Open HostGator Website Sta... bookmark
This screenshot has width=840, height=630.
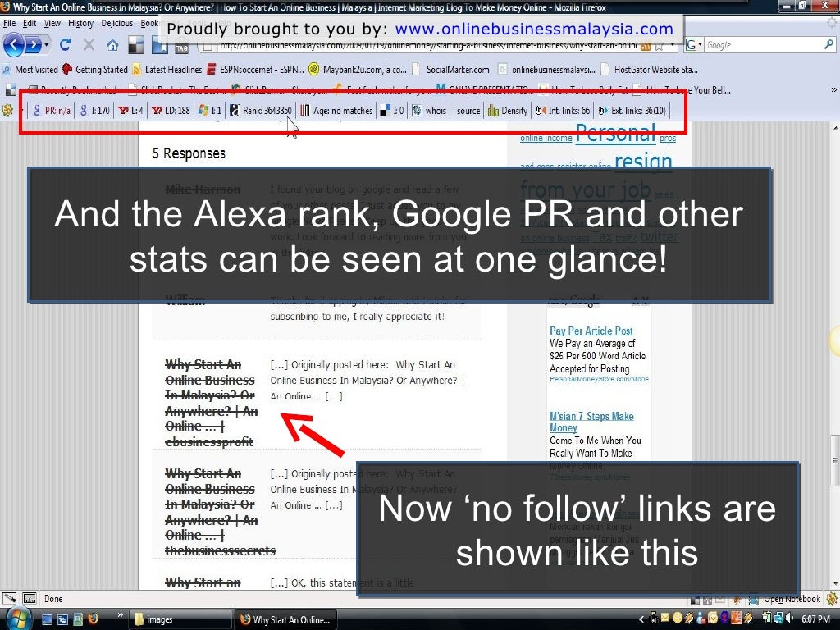(x=650, y=69)
